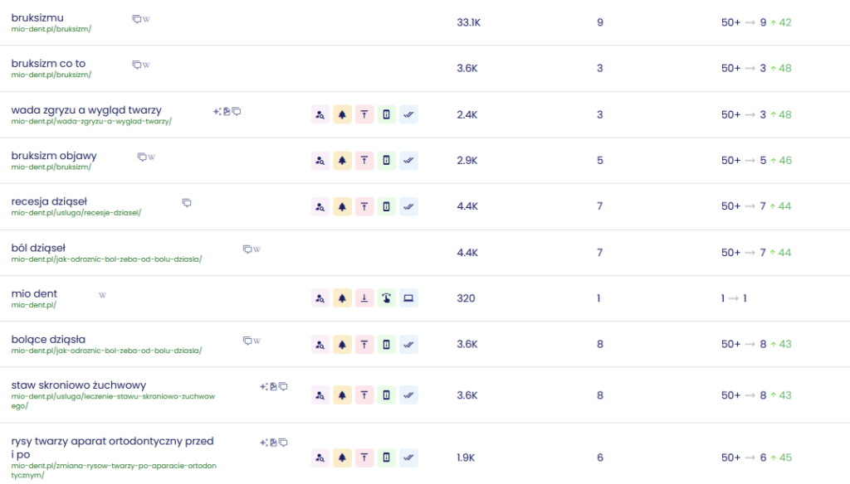Open URL under ból dziąseł keyword
Viewport: 850px width, 484px height.
click(106, 259)
